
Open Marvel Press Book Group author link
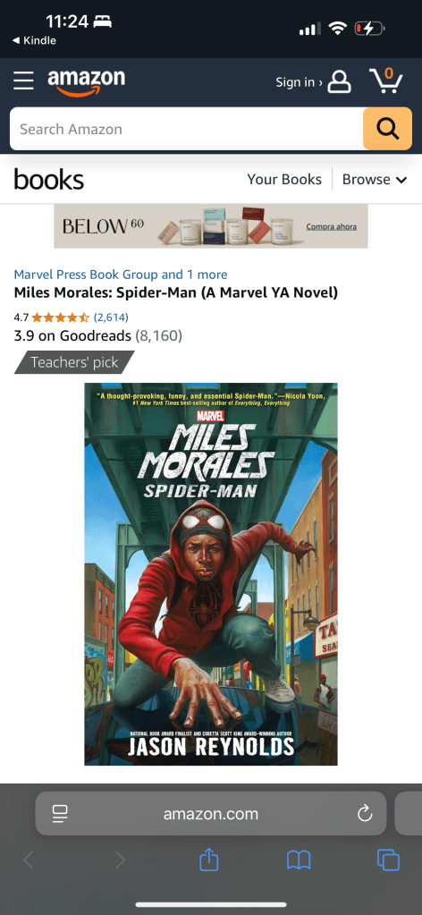tap(86, 275)
